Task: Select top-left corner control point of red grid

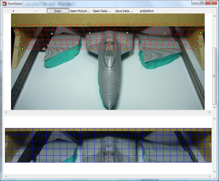Action: tap(15, 24)
